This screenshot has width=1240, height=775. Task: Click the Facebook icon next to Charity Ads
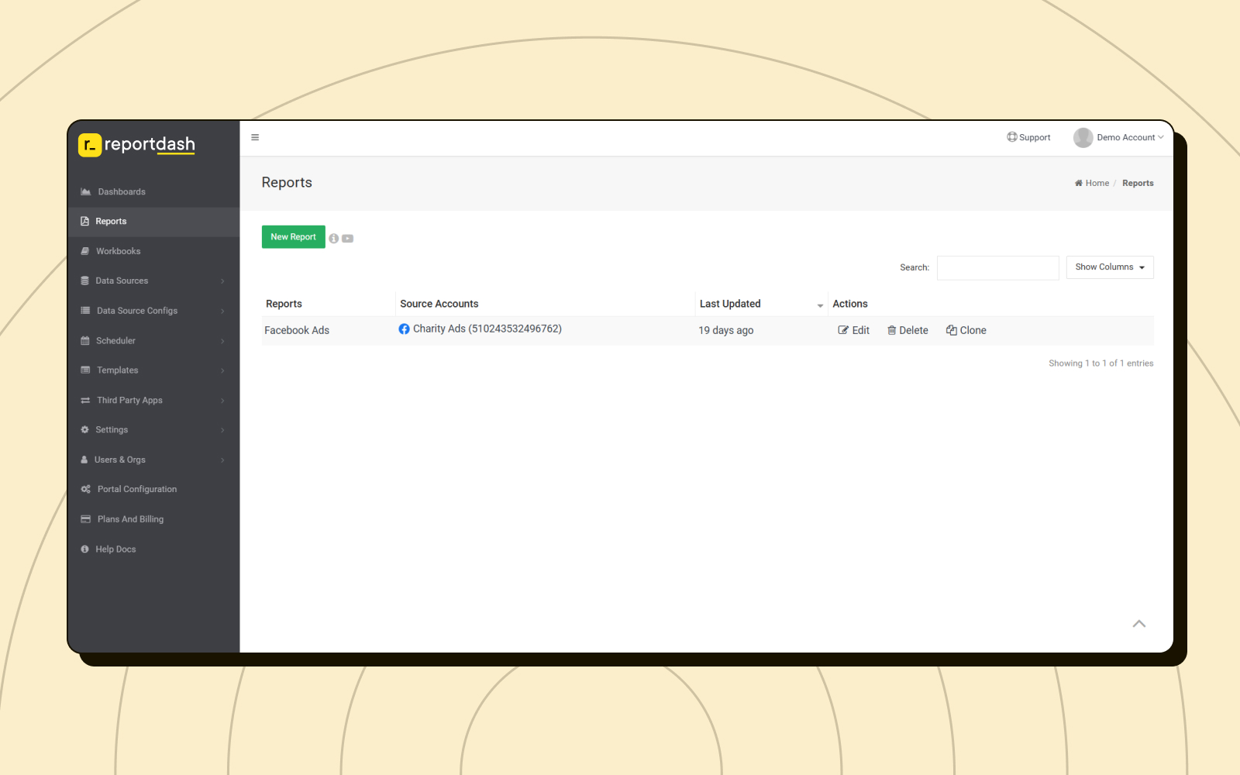(x=404, y=329)
